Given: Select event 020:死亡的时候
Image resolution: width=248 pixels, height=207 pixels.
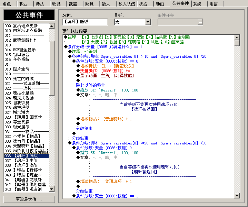Looking at the screenshot, I should pyautogui.click(x=27, y=79).
